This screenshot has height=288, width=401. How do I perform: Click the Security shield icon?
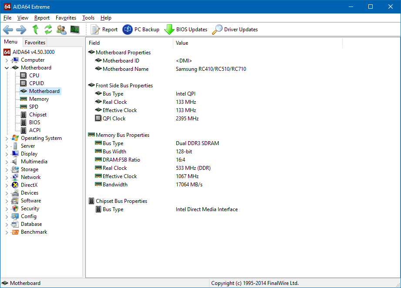coord(15,209)
